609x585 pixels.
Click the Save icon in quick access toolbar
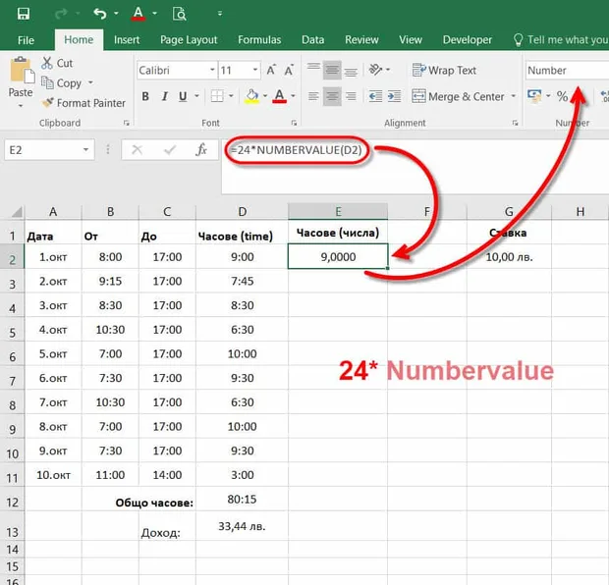24,14
